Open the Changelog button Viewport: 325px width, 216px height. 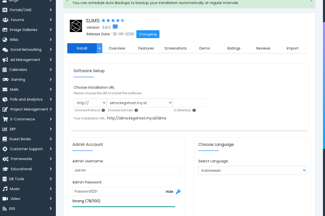pos(148,34)
